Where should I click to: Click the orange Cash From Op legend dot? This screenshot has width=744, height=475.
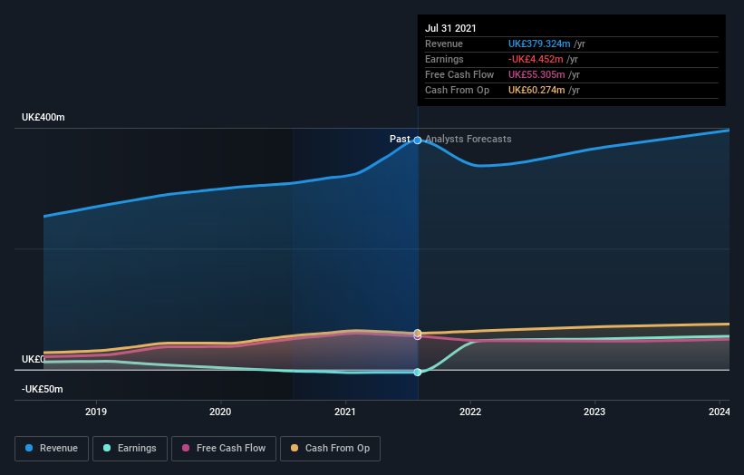click(x=295, y=448)
